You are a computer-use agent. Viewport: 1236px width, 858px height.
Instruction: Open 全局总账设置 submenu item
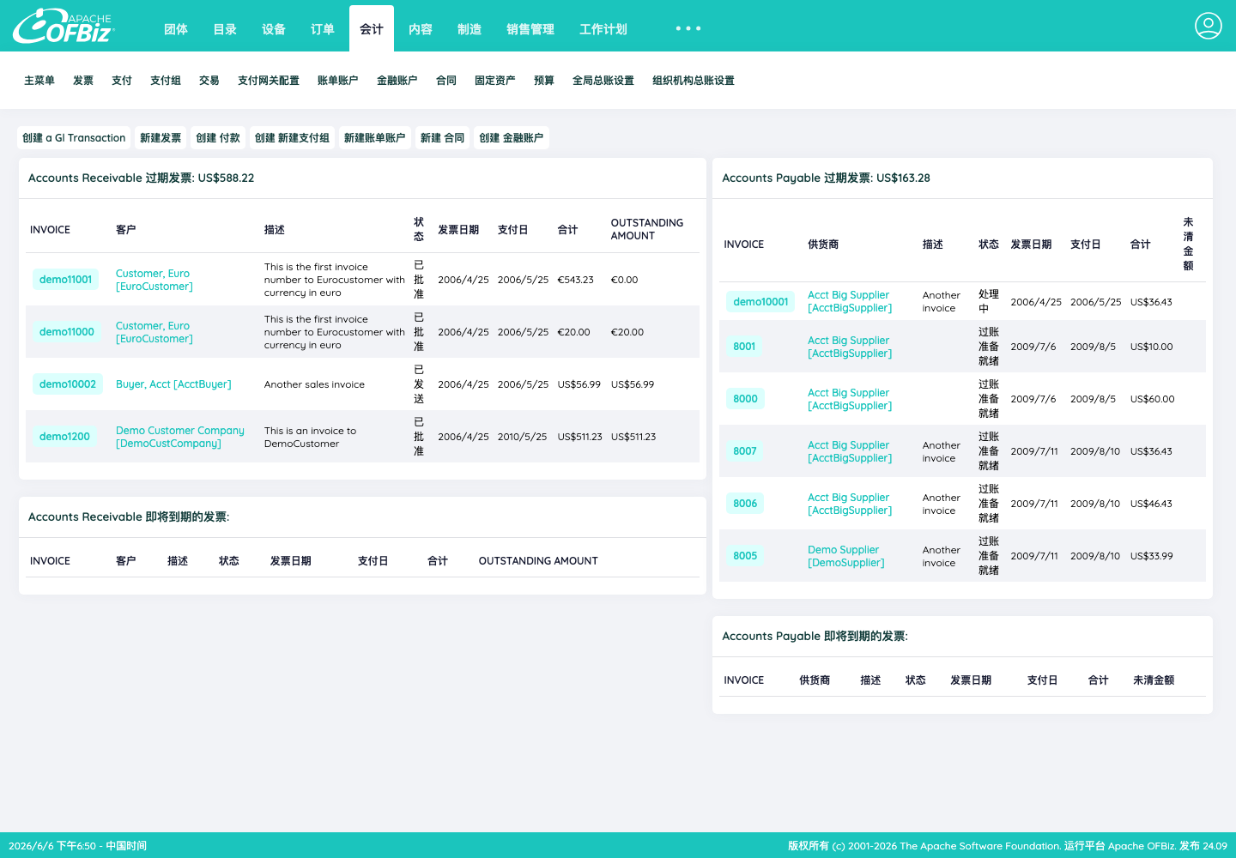point(603,81)
